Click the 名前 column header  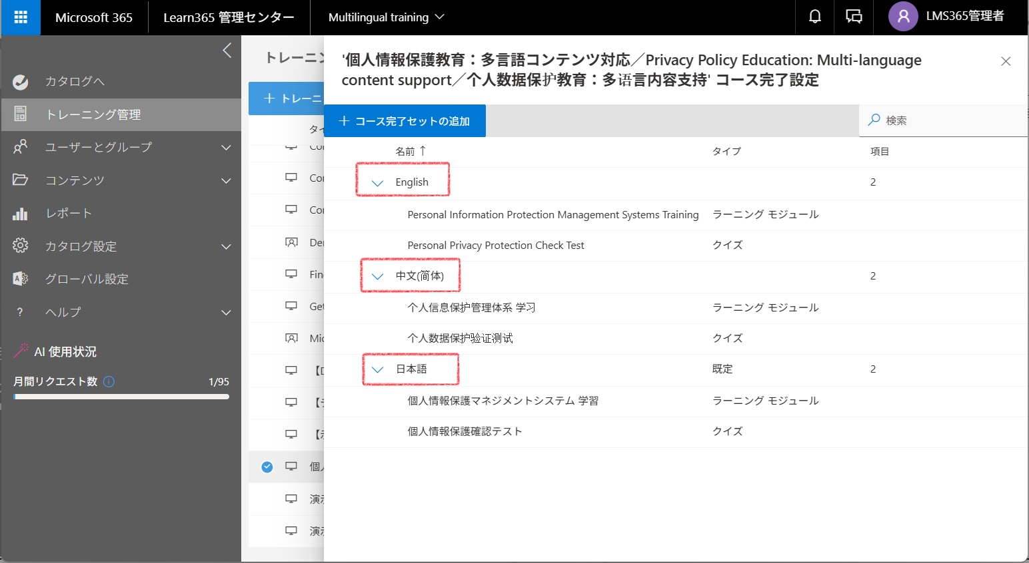405,152
